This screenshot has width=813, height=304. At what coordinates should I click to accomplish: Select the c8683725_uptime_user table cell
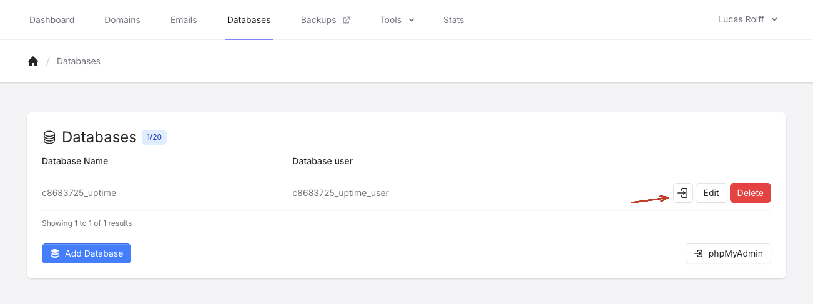click(x=340, y=193)
